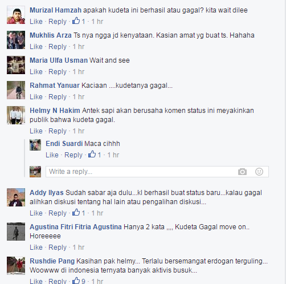Open Endi Suardi's profile name link
286x284 pixels.
pos(64,144)
